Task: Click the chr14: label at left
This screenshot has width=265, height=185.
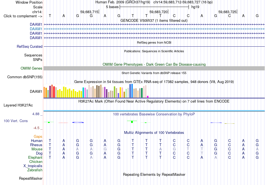Action: pyautogui.click(x=37, y=12)
